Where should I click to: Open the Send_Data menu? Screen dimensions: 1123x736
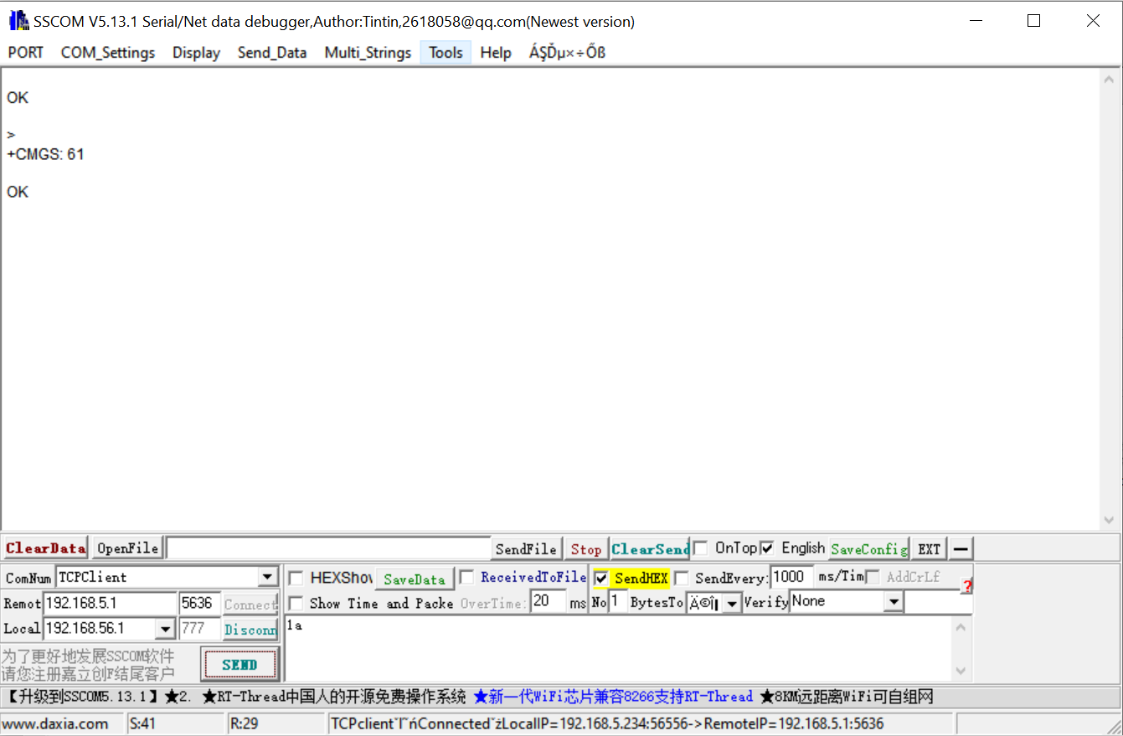point(272,53)
